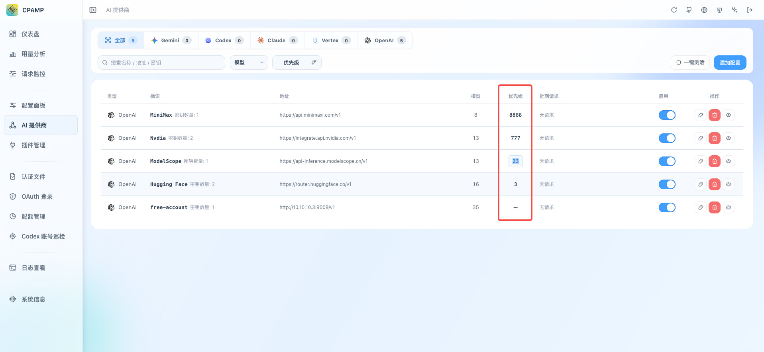The image size is (764, 352).
Task: Open 仪表盘 in the sidebar
Action: tap(41, 34)
